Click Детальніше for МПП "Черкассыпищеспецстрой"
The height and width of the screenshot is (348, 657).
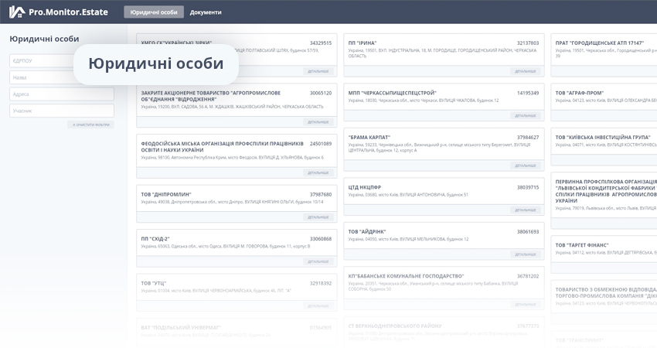point(526,115)
